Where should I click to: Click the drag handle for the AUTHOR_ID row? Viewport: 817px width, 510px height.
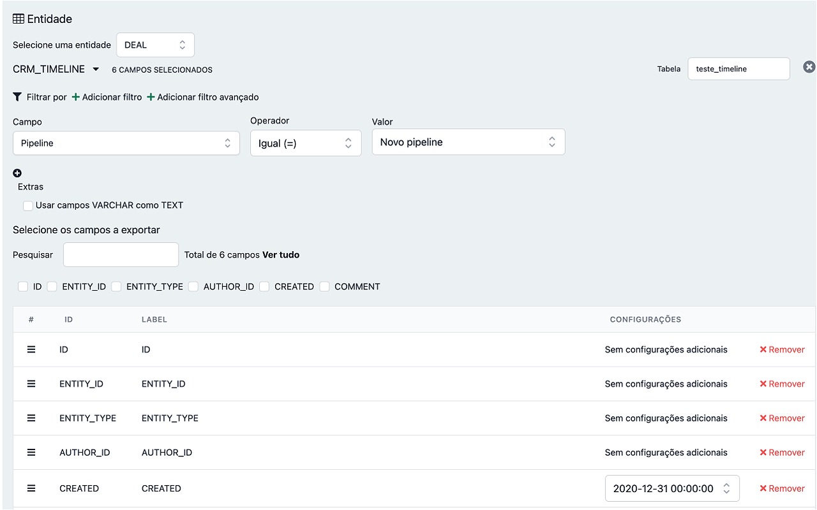(x=31, y=452)
